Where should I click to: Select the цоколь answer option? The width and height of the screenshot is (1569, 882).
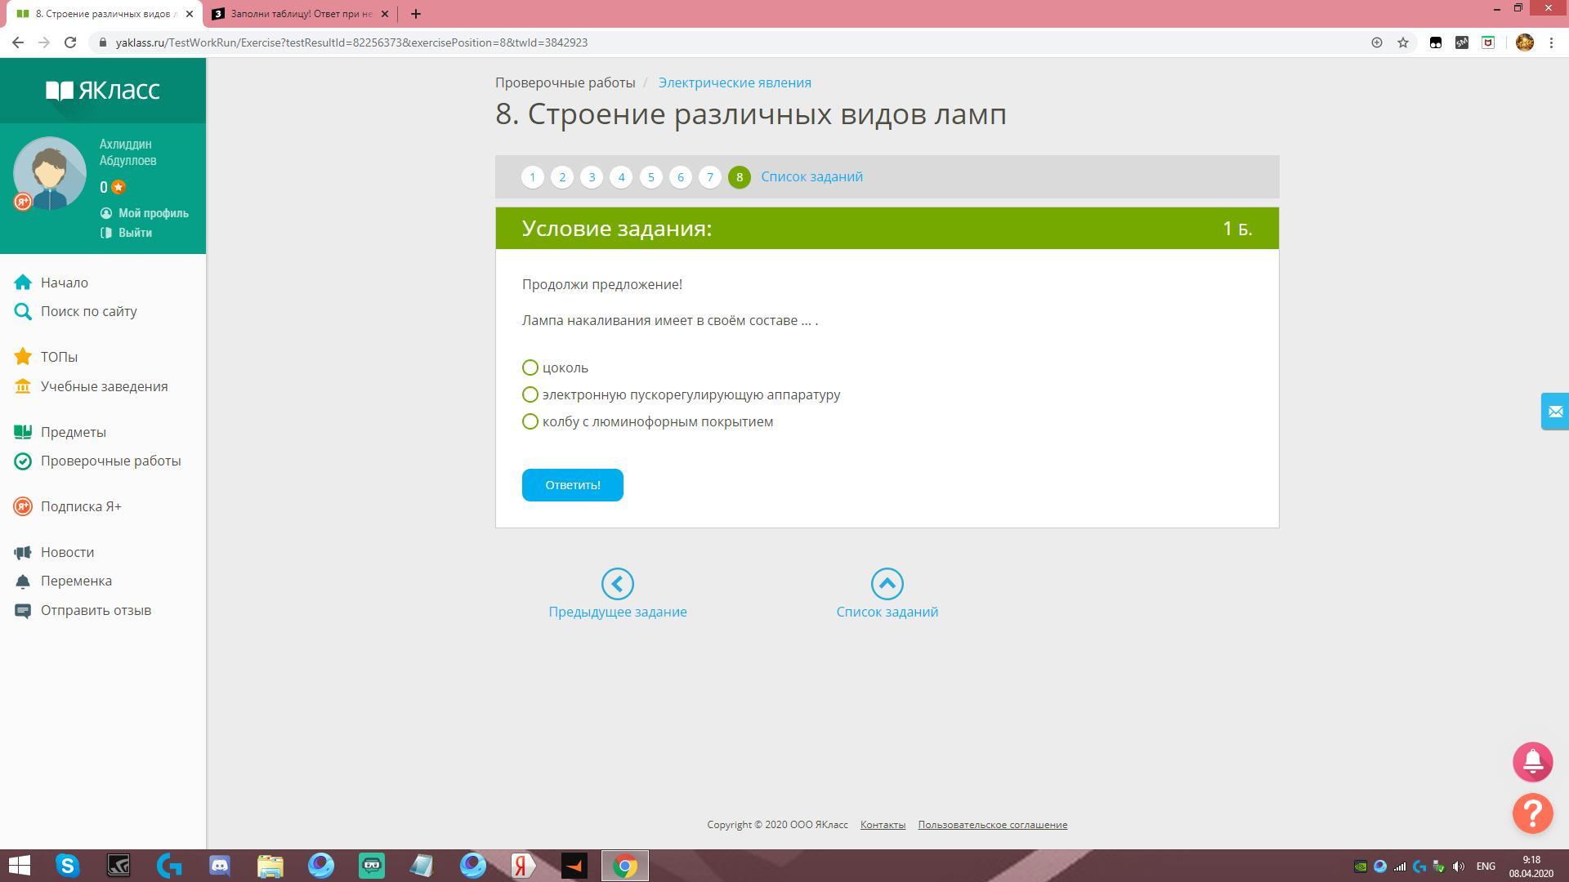(x=530, y=367)
